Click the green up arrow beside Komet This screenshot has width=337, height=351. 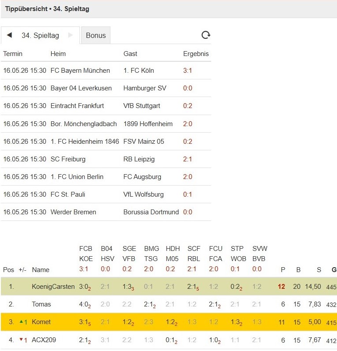click(x=21, y=321)
